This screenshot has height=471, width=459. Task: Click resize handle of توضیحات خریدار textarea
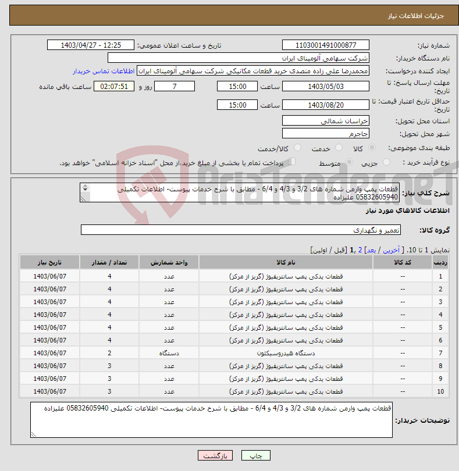point(34,434)
